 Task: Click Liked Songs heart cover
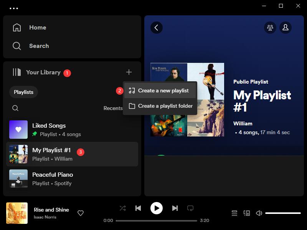click(18, 130)
